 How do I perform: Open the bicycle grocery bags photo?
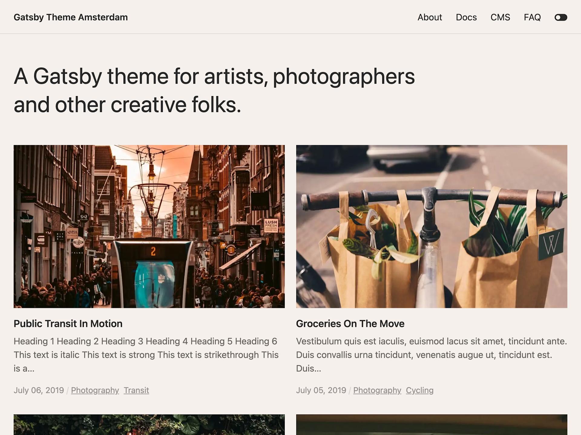[431, 226]
